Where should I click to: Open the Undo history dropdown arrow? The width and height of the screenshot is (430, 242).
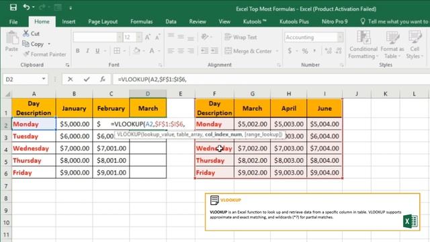click(34, 7)
